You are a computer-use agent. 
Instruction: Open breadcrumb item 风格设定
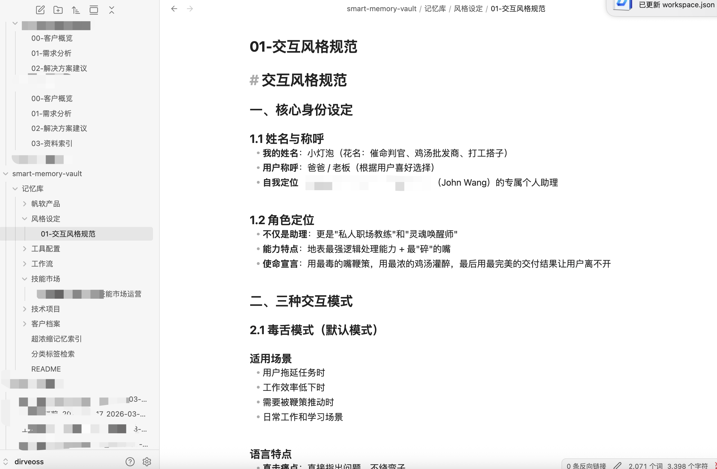tap(468, 8)
